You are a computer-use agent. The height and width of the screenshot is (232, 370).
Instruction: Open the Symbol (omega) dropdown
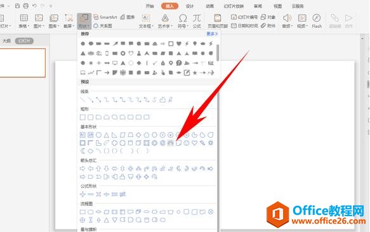183,21
